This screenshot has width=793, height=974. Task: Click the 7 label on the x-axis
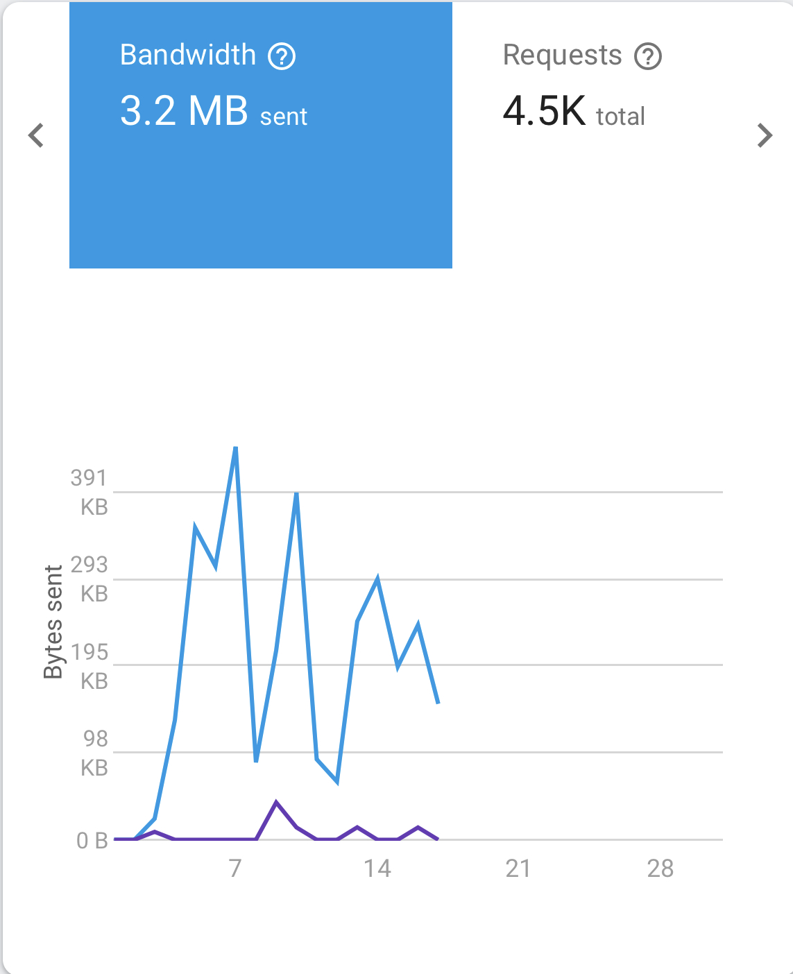235,868
